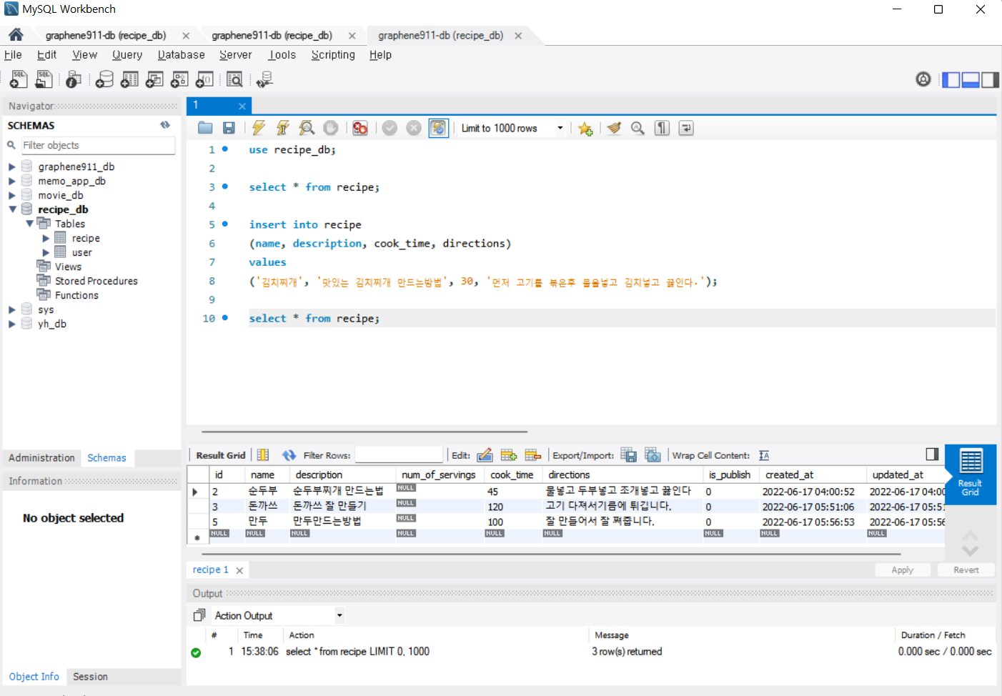Viewport: 1002px width, 696px height.
Task: Open the Limit to 1000 rows dropdown
Action: (560, 127)
